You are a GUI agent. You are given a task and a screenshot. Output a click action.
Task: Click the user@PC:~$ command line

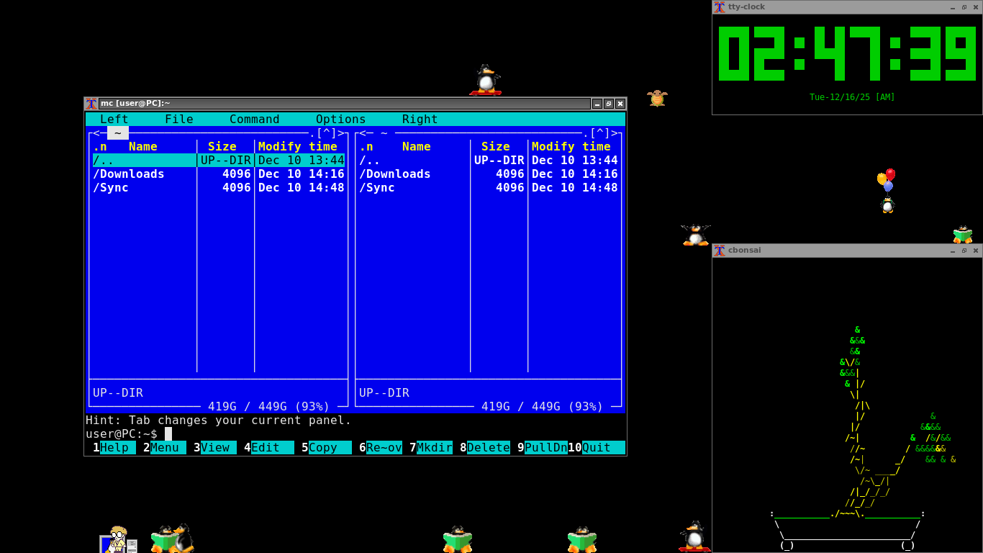tap(355, 434)
